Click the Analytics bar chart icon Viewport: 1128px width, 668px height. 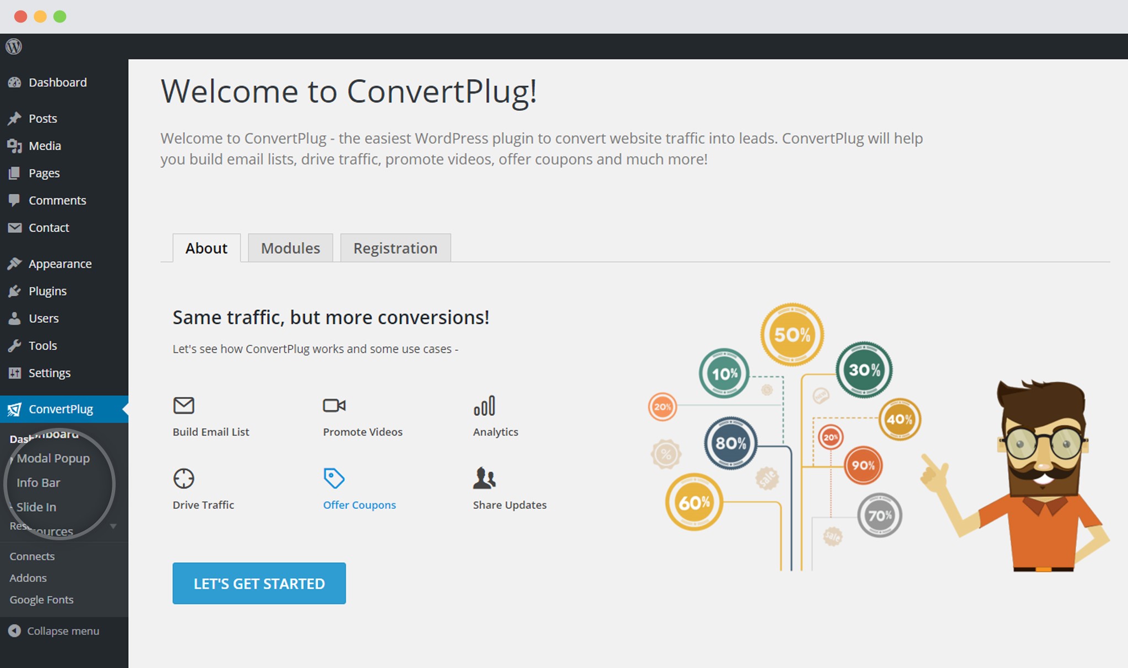(x=484, y=406)
